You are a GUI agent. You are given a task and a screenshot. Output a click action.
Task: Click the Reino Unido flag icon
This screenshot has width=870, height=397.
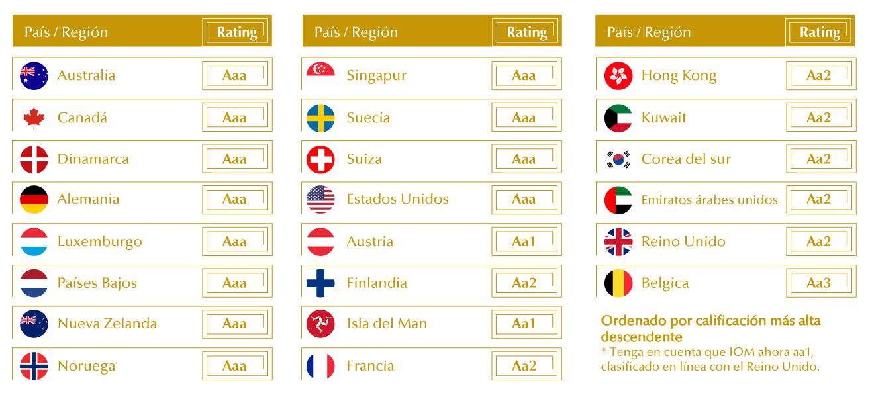click(x=618, y=242)
